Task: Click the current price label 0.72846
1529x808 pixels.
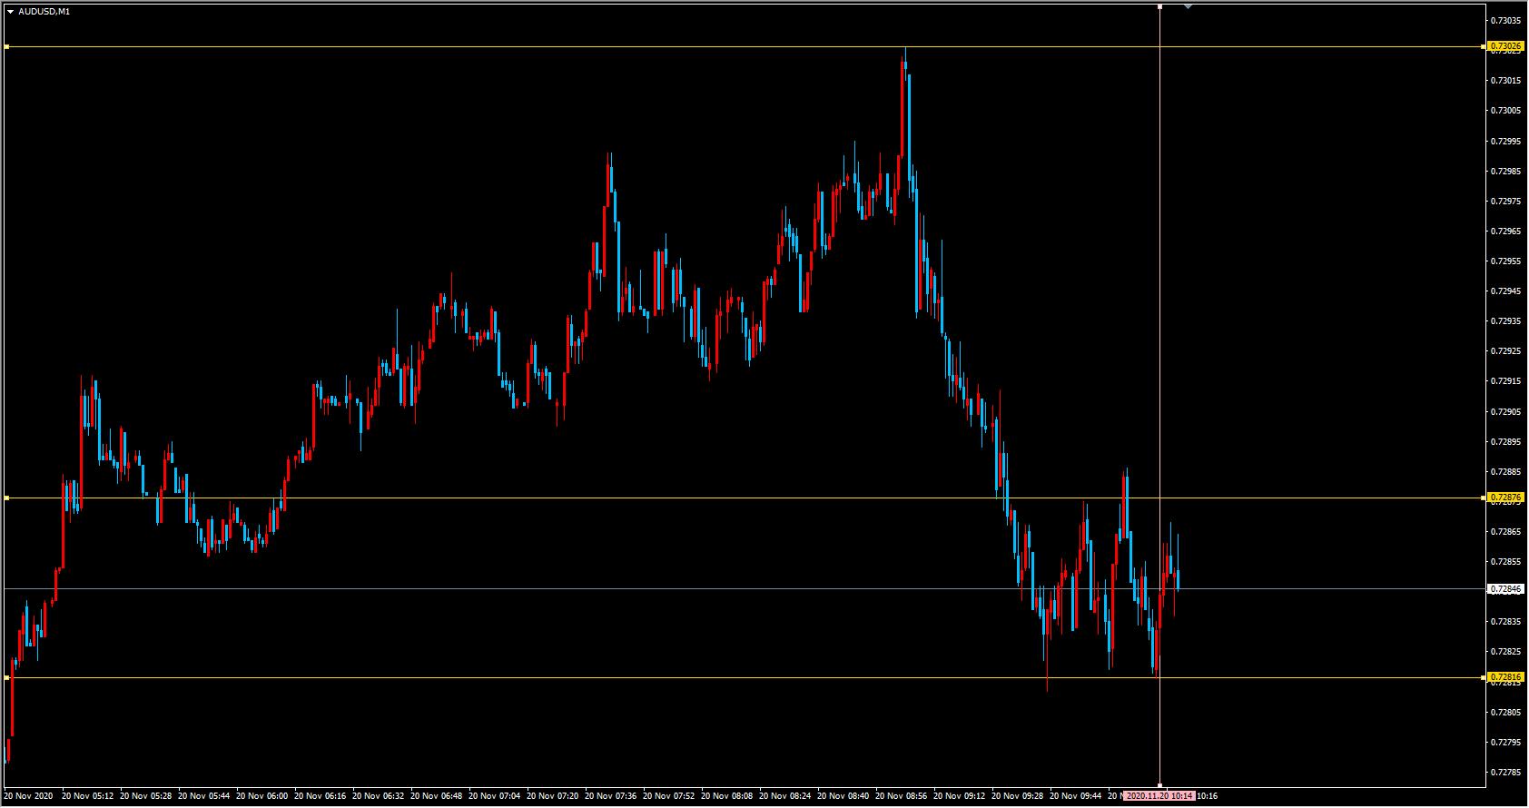Action: (x=1506, y=589)
